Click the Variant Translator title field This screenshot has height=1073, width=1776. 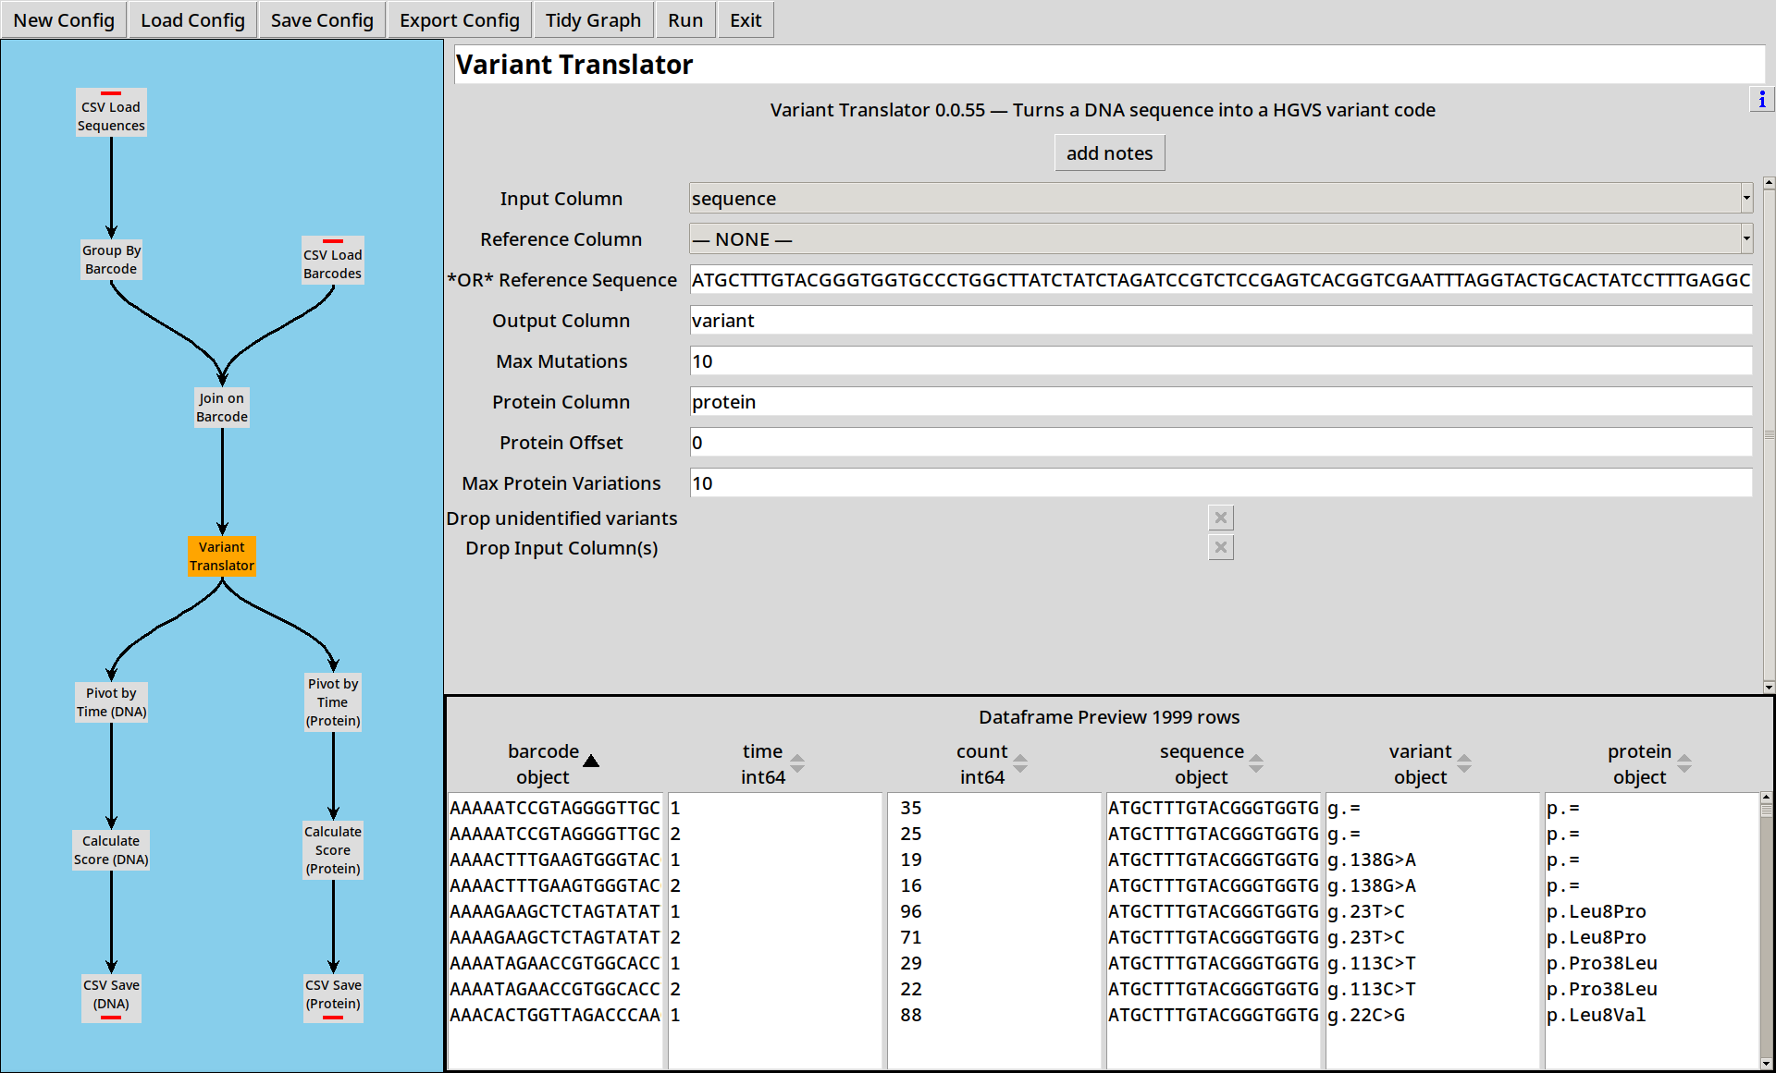[1109, 65]
